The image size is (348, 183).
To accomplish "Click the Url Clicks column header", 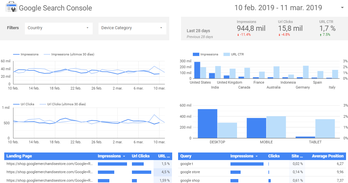I will (141, 156).
